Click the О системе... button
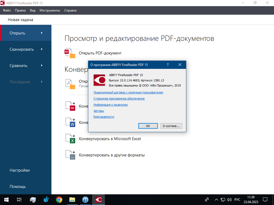The height and width of the screenshot is (205, 274). (x=171, y=126)
